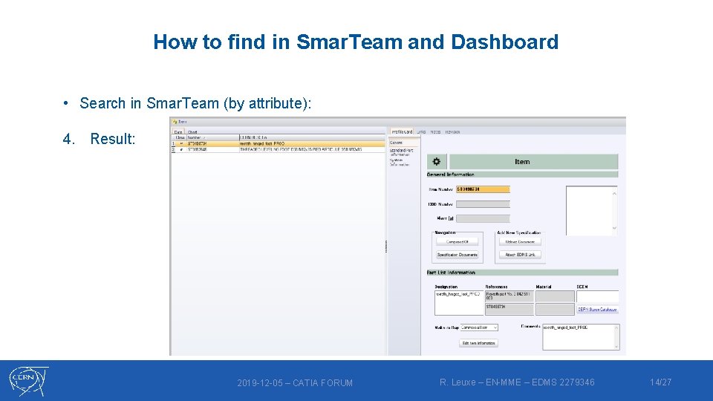Click the Composed Of navigation button
This screenshot has height=401, width=713.
click(x=457, y=242)
